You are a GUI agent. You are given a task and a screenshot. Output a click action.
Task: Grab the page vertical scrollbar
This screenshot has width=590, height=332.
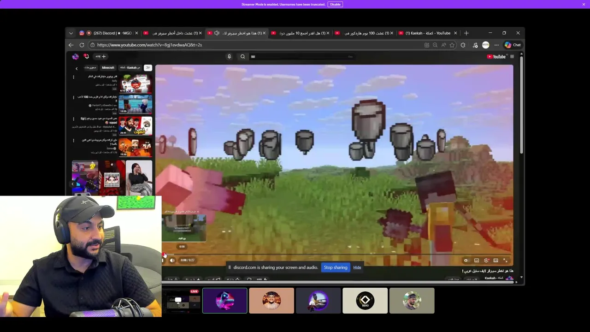(521, 106)
